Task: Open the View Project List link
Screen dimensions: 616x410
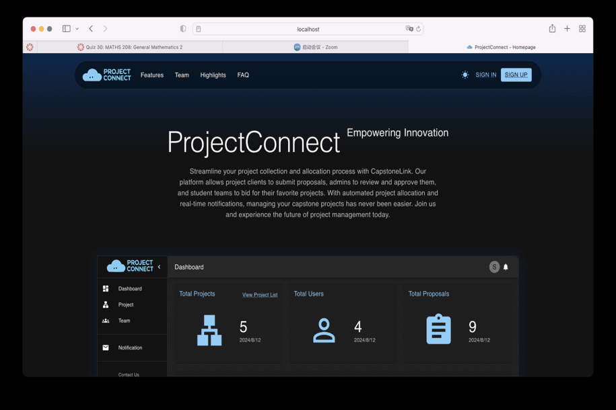Action: [260, 295]
